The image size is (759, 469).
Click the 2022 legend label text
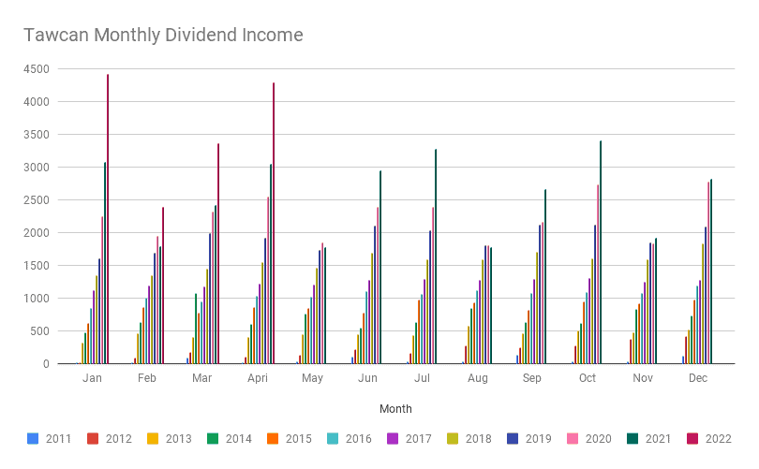pyautogui.click(x=717, y=438)
